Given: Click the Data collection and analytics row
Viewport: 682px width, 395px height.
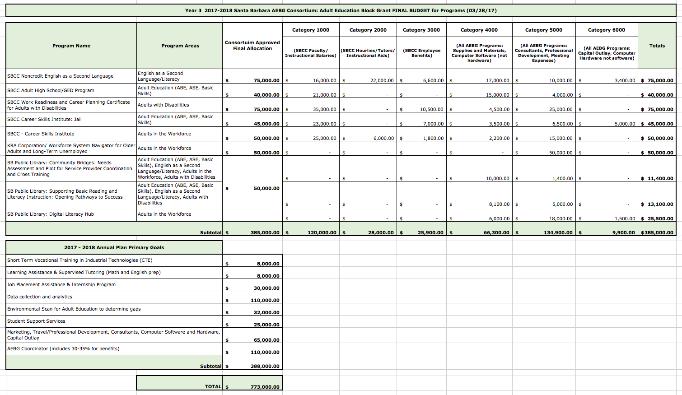Looking at the screenshot, I should click(x=40, y=297).
